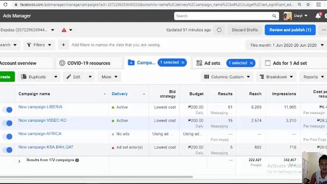Open New campaign KSA,BAH,QAT link
The image size is (327, 184).
point(46,147)
